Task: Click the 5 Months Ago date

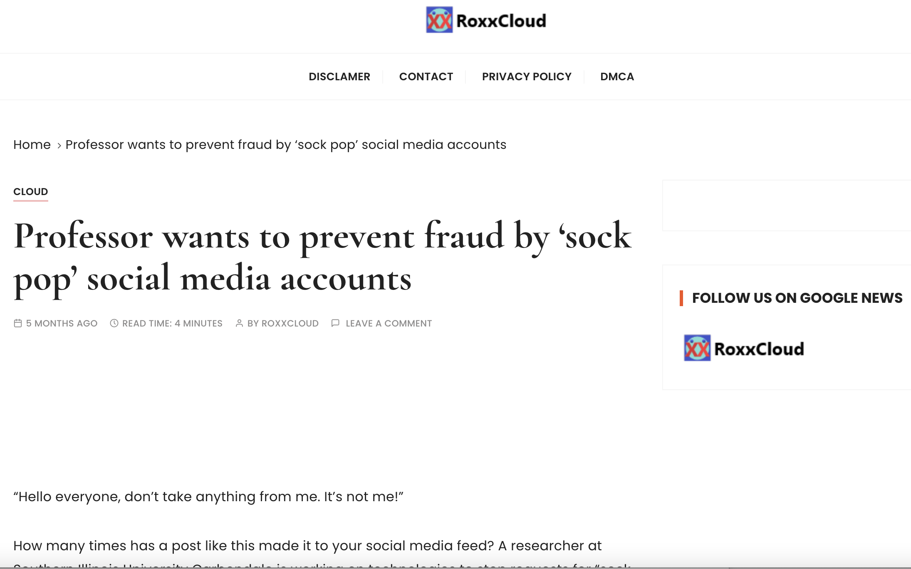Action: (62, 323)
